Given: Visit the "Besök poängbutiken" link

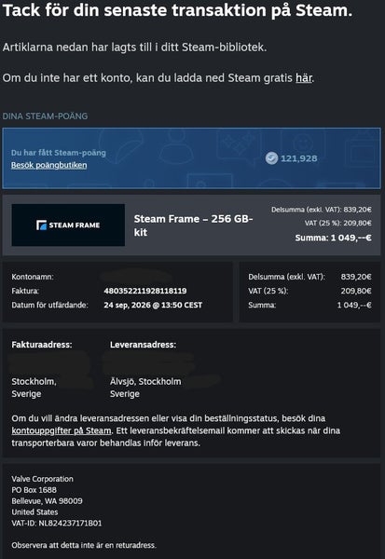Looking at the screenshot, I should pyautogui.click(x=48, y=165).
